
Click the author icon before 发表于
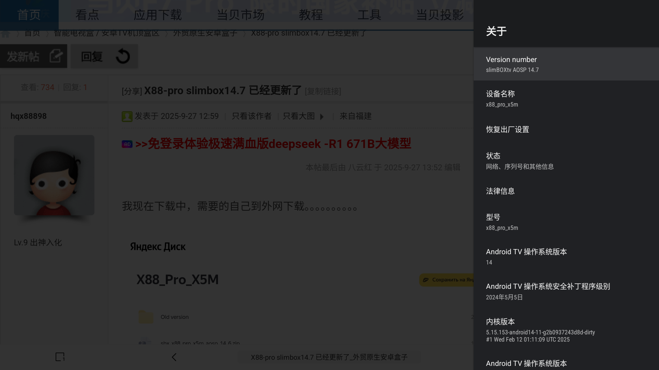[127, 116]
